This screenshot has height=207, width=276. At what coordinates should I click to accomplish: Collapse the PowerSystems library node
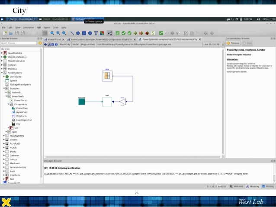coord(1,73)
